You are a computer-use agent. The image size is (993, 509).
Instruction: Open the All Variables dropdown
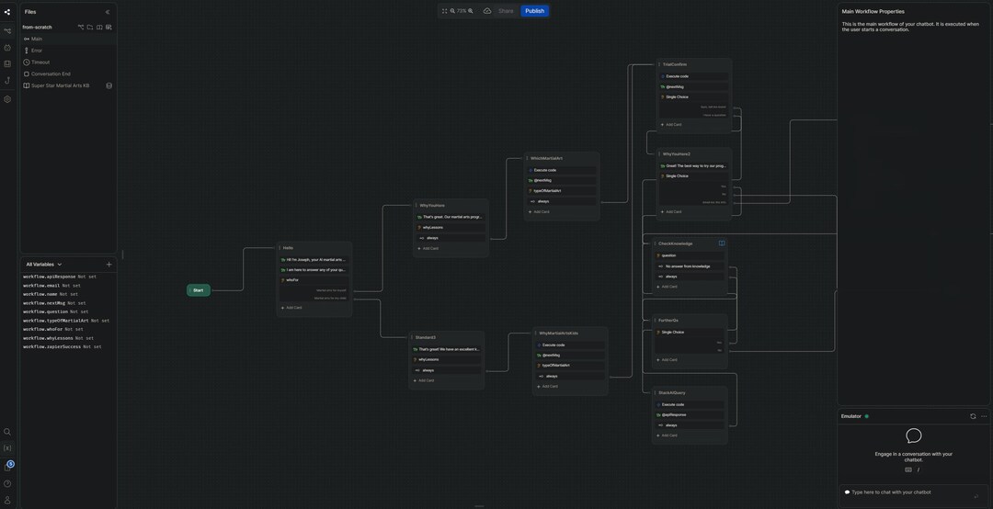[44, 264]
